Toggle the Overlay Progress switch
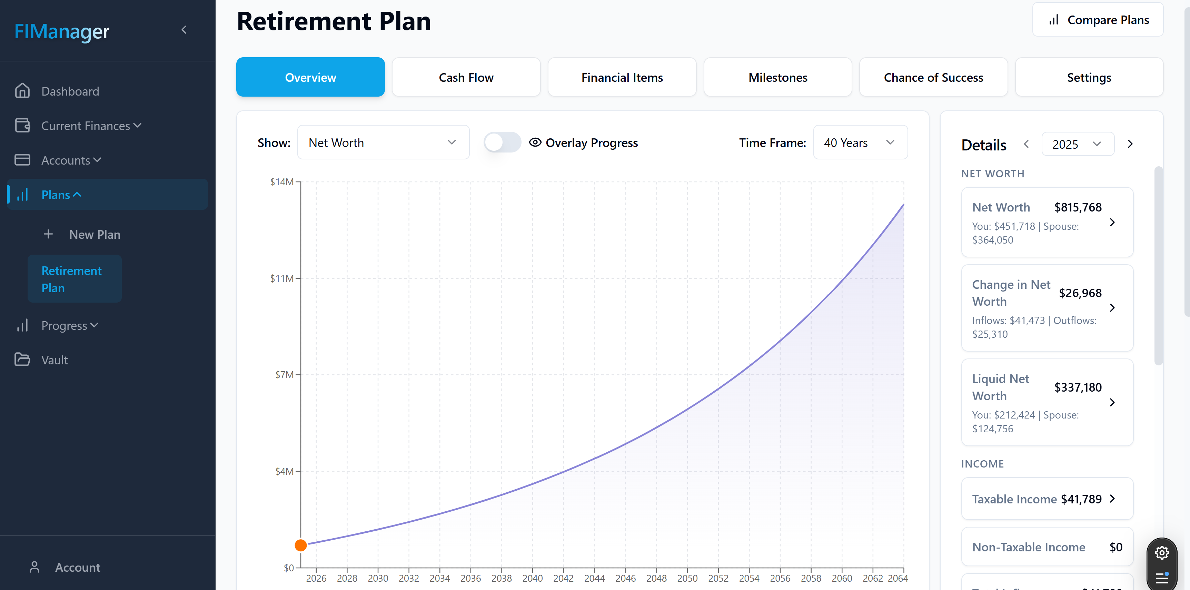This screenshot has width=1190, height=590. [502, 142]
